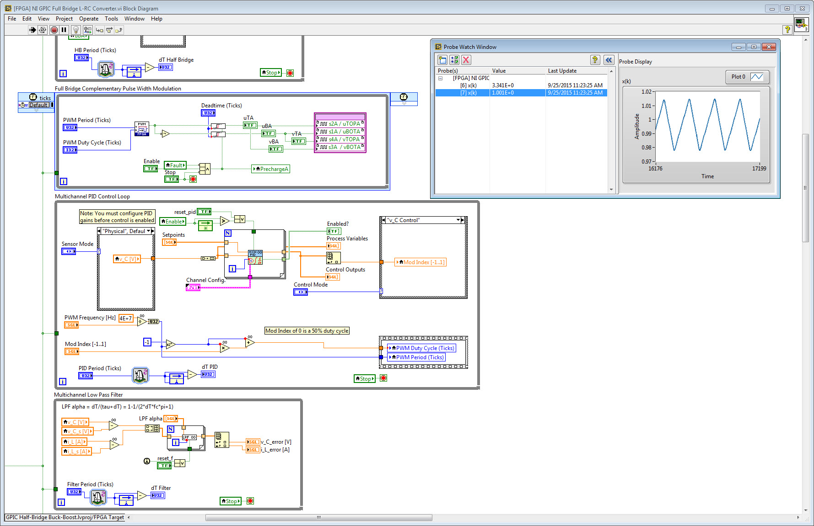Click the s2A / uTOPA FPGA I/O item
The width and height of the screenshot is (814, 526).
click(340, 124)
